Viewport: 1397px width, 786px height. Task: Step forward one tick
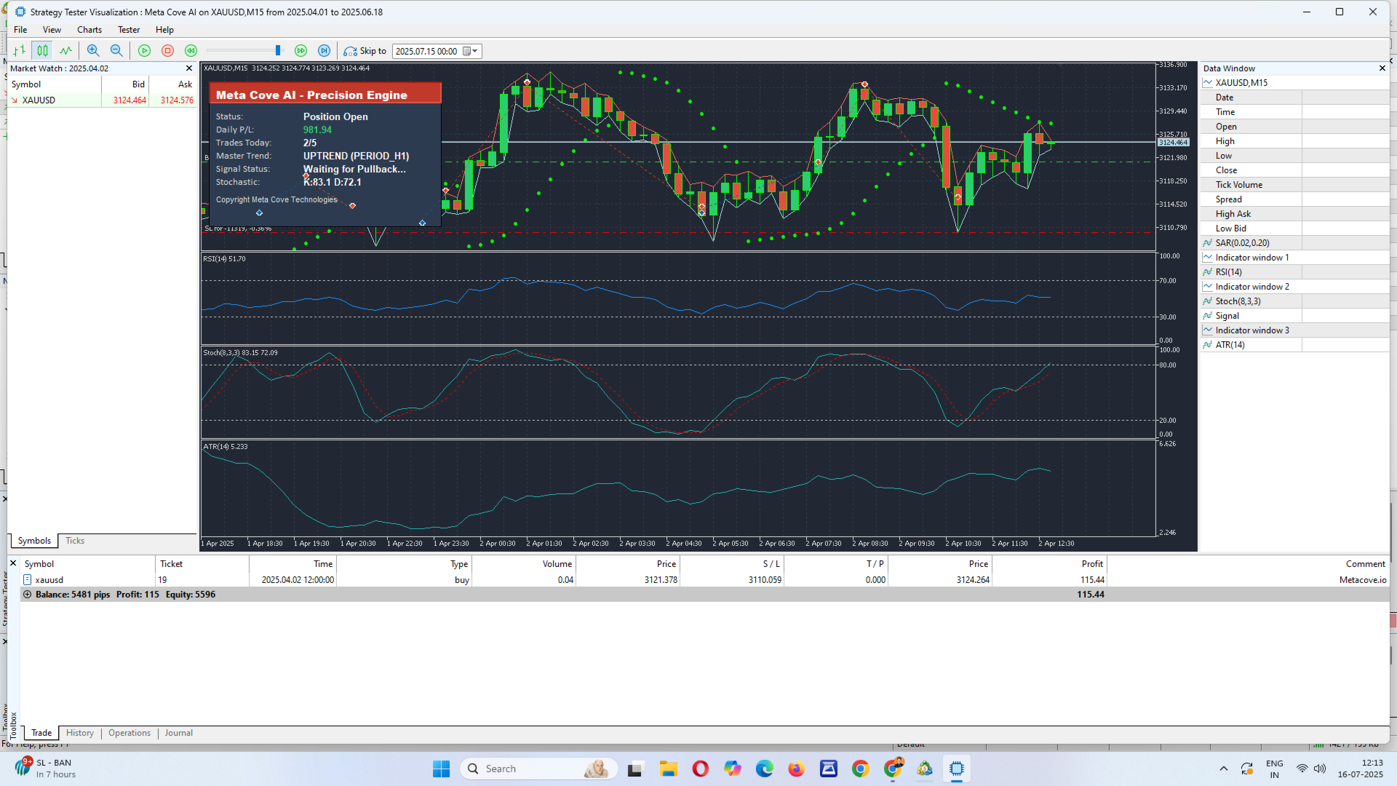(x=324, y=51)
